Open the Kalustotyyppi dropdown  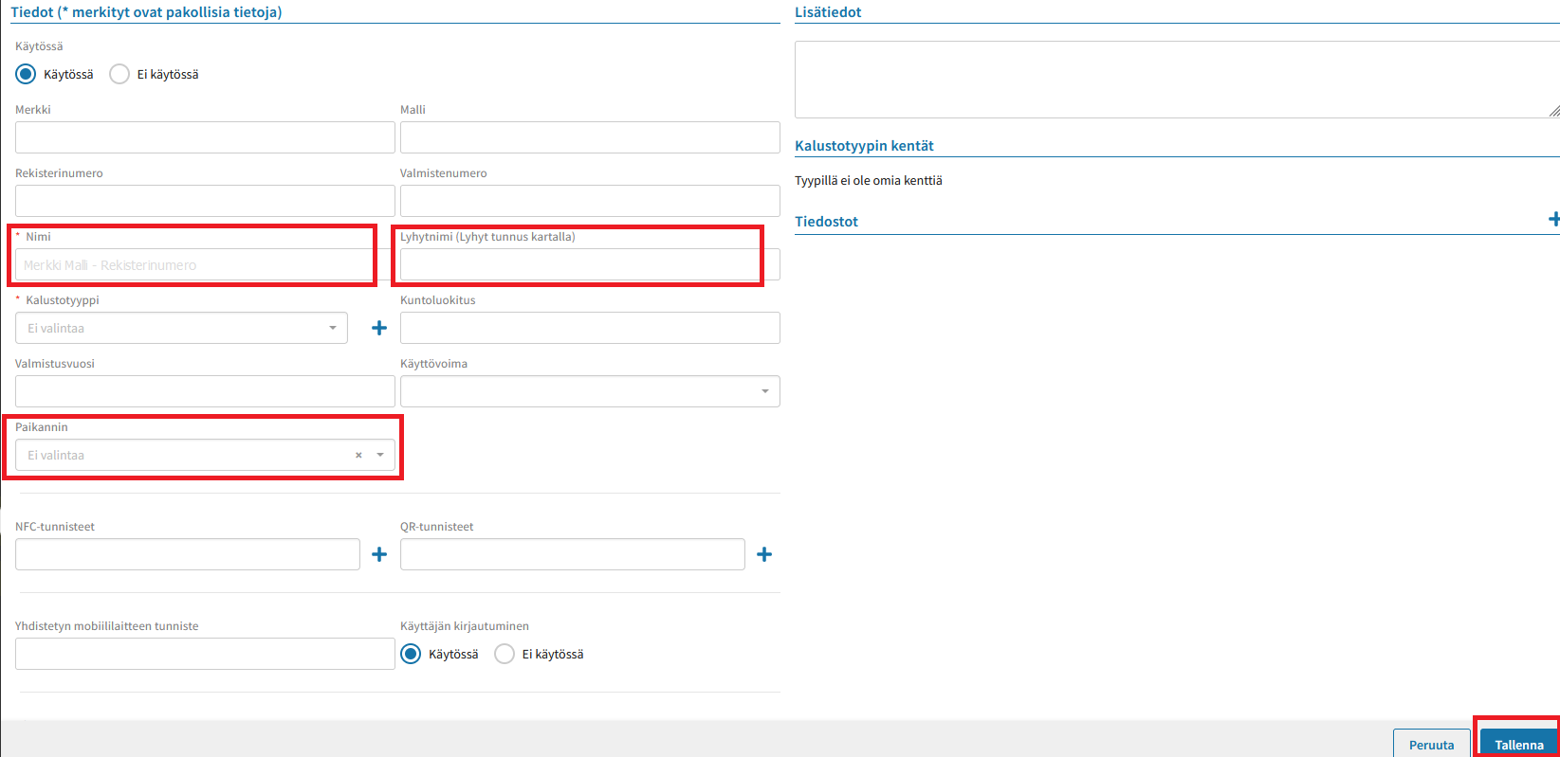[x=181, y=328]
